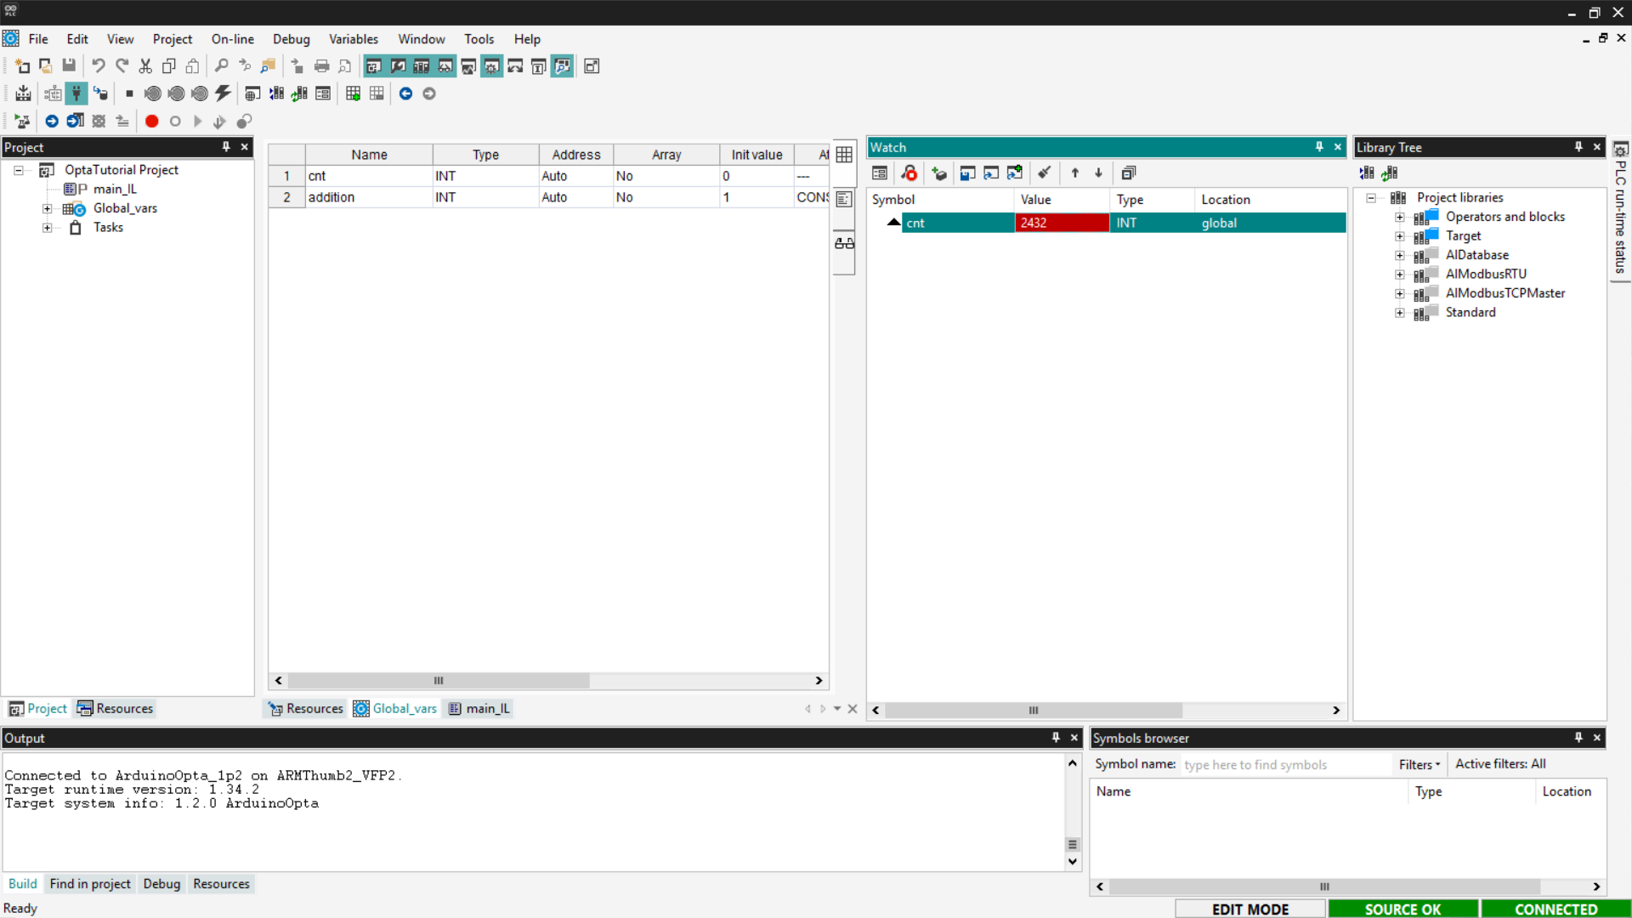Image resolution: width=1632 pixels, height=918 pixels.
Task: Click the Undo arrow icon
Action: [99, 66]
